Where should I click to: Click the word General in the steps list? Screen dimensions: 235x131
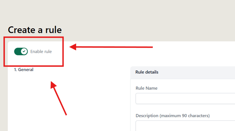(26, 70)
